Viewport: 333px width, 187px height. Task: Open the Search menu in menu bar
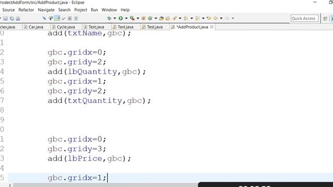click(x=65, y=10)
